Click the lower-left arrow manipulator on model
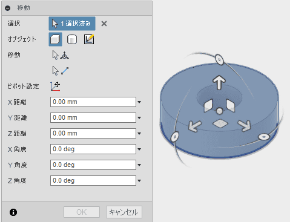Viewport: 290px width, 222px height. 195,126
